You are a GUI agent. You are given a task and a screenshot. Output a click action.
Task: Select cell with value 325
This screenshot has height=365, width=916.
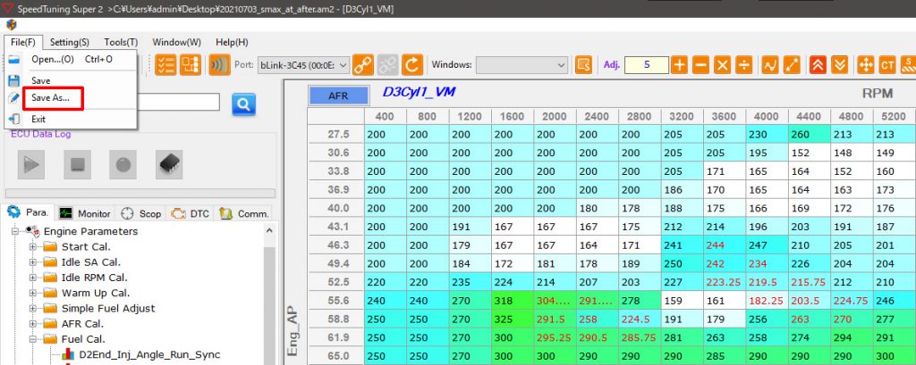513,319
